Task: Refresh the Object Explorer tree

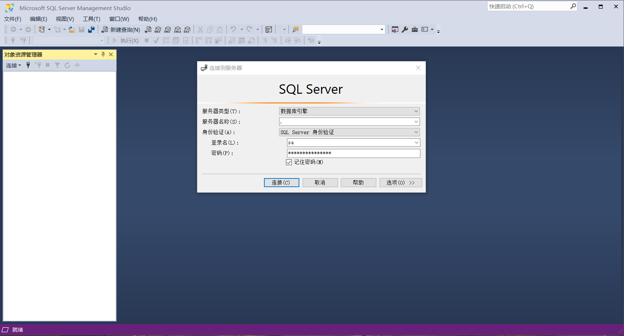Action: pyautogui.click(x=67, y=65)
